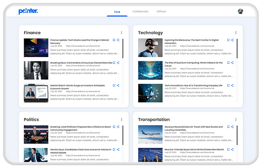This screenshot has height=168, width=262.
Task: Share the Local Politician Proposes Initiative article
Action: (x=118, y=127)
